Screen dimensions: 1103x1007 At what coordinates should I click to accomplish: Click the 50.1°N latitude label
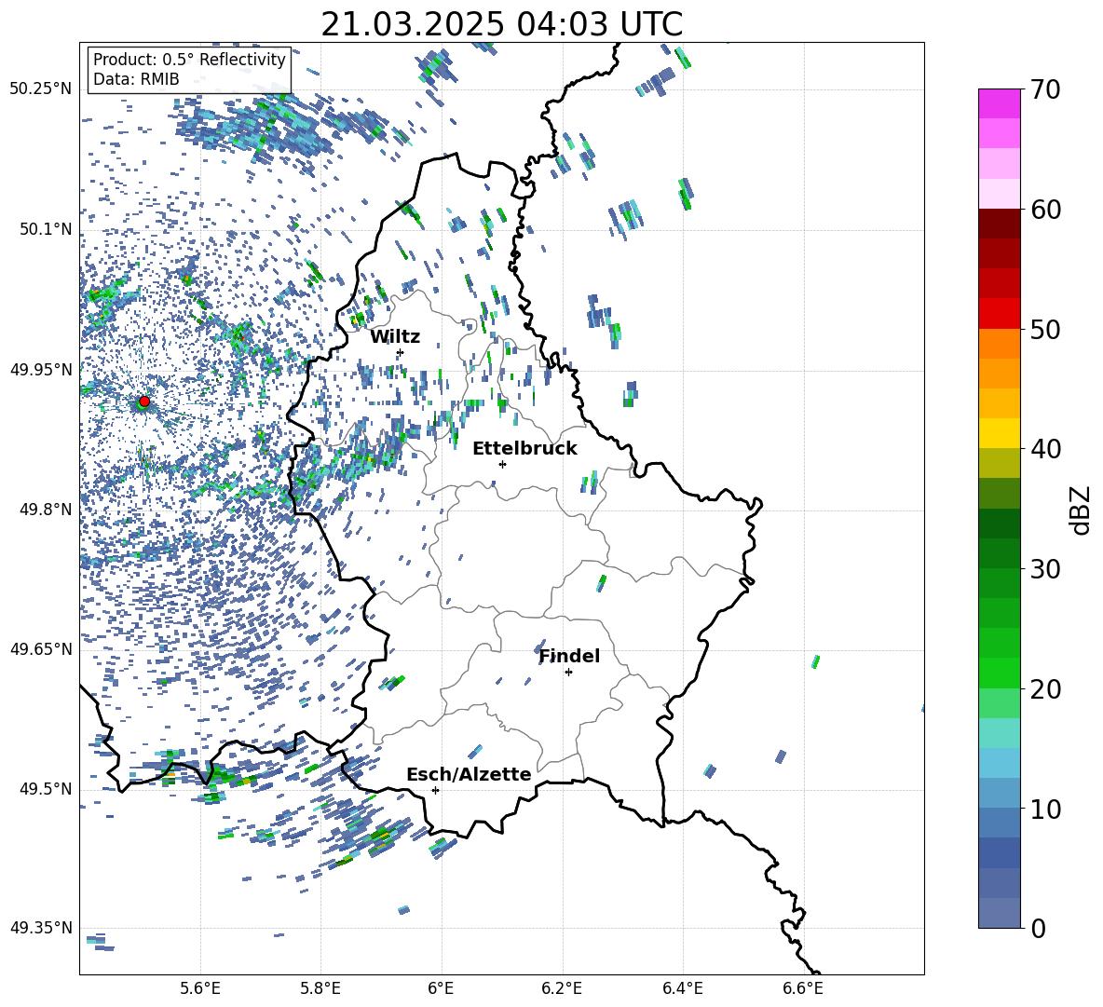click(46, 229)
